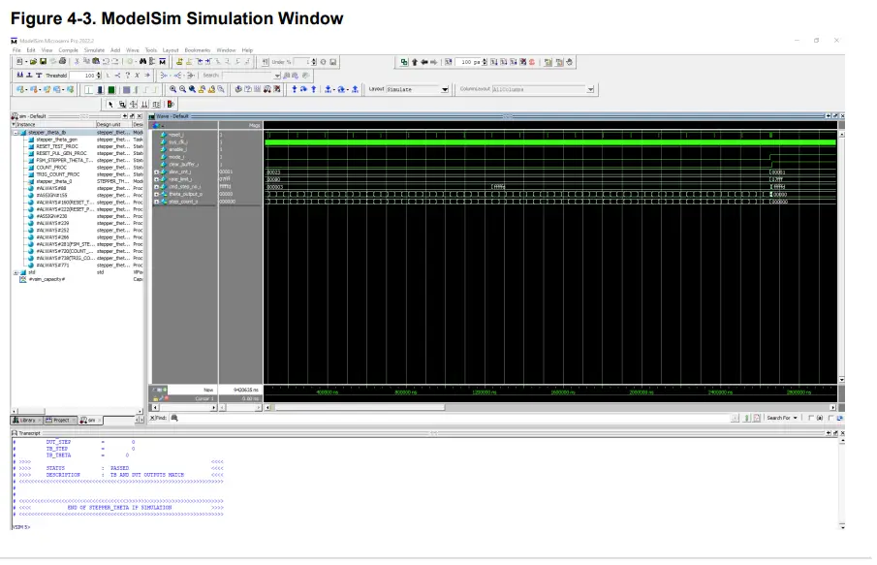This screenshot has height=565, width=877.
Task: Click the black left arrow back icon
Action: 424,62
